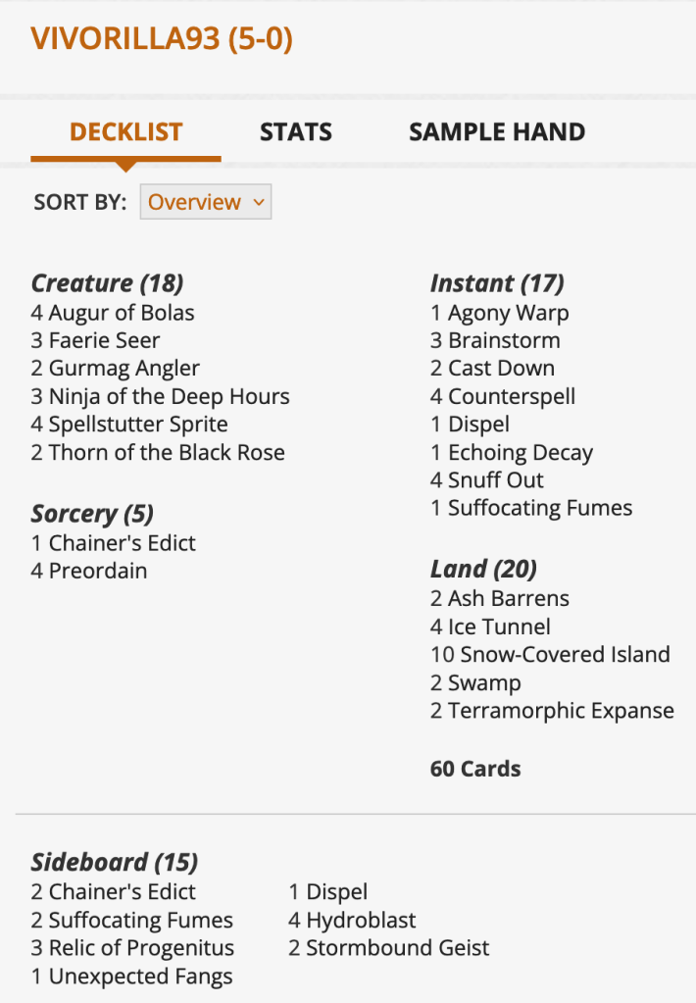Click the Hydroblast sideboard card
696x1003 pixels.
pos(361,920)
